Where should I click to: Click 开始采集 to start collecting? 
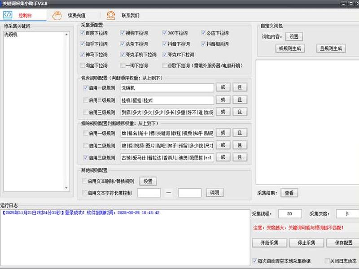point(270,243)
